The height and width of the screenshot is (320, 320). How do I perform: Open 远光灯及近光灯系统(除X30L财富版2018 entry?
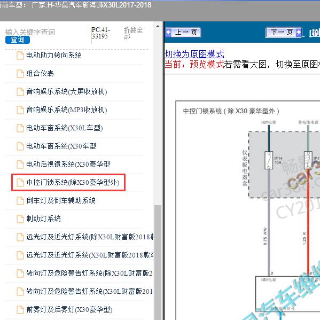pos(90,237)
